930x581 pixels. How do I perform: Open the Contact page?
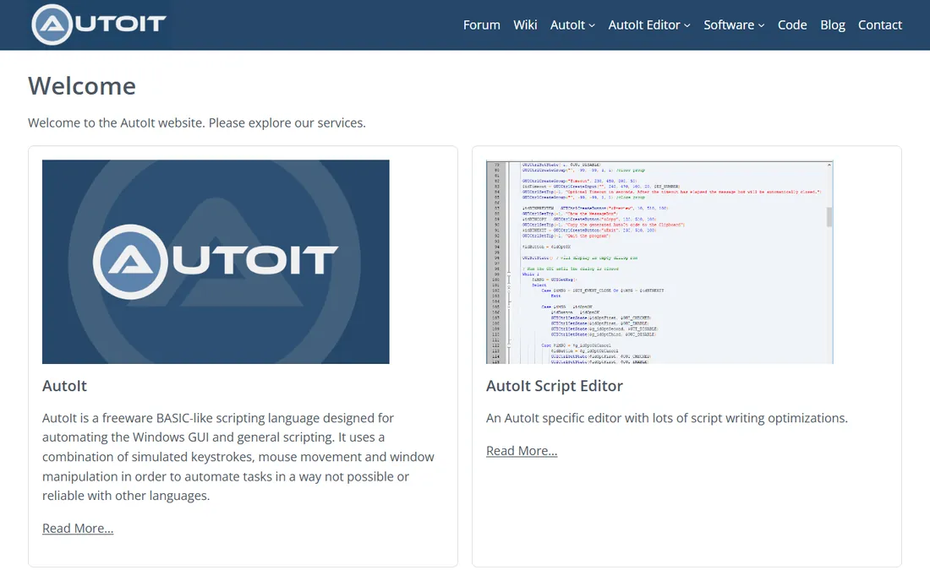879,24
